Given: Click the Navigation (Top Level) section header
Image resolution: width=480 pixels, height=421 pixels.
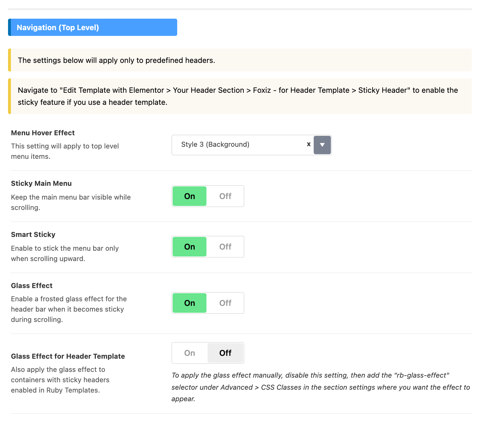Looking at the screenshot, I should [93, 27].
